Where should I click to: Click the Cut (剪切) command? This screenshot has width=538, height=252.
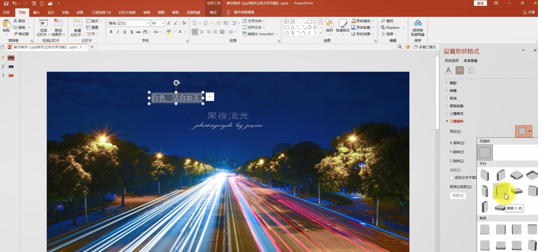click(19, 21)
